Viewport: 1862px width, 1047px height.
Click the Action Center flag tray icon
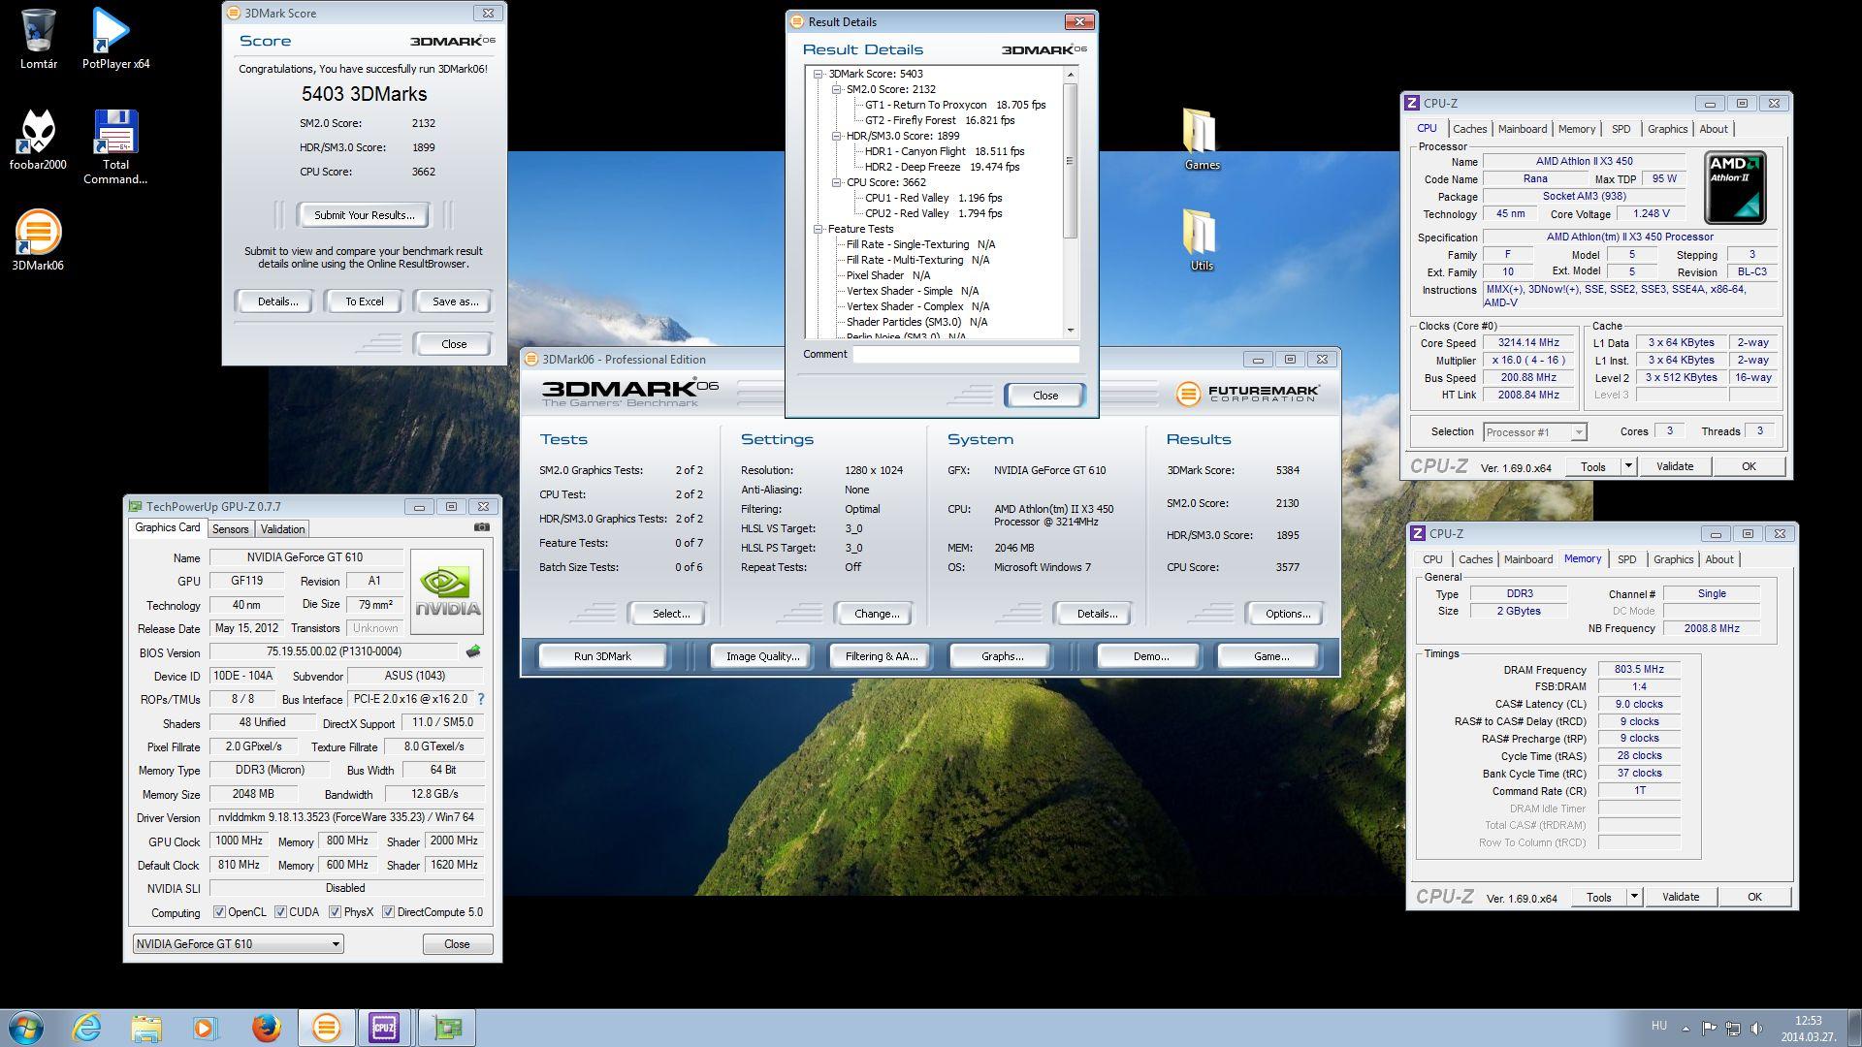(1709, 1029)
